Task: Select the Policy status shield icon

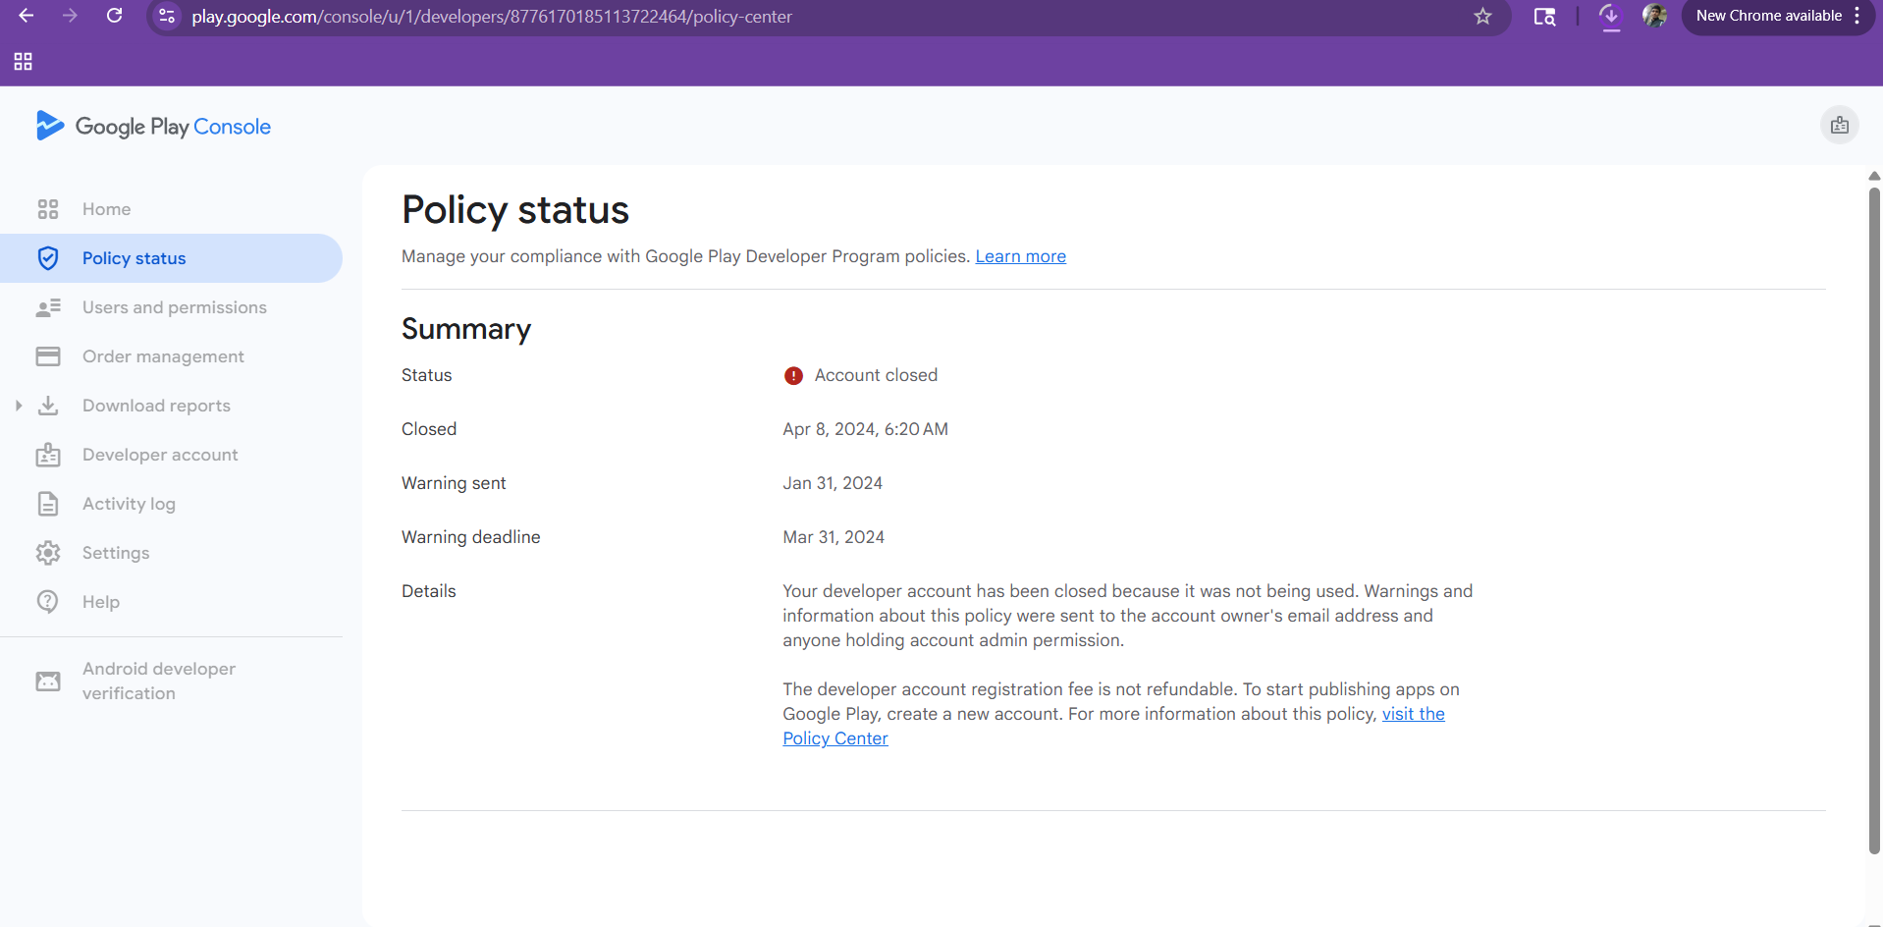Action: [x=48, y=258]
